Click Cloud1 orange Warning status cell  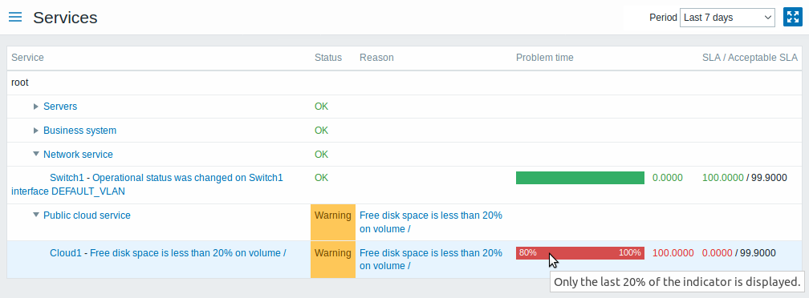[x=333, y=260]
